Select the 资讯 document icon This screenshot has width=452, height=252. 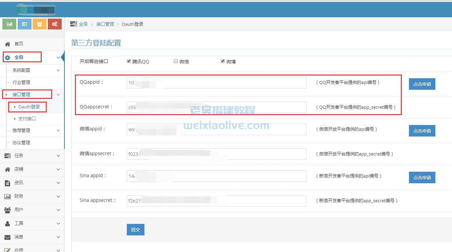(x=8, y=183)
